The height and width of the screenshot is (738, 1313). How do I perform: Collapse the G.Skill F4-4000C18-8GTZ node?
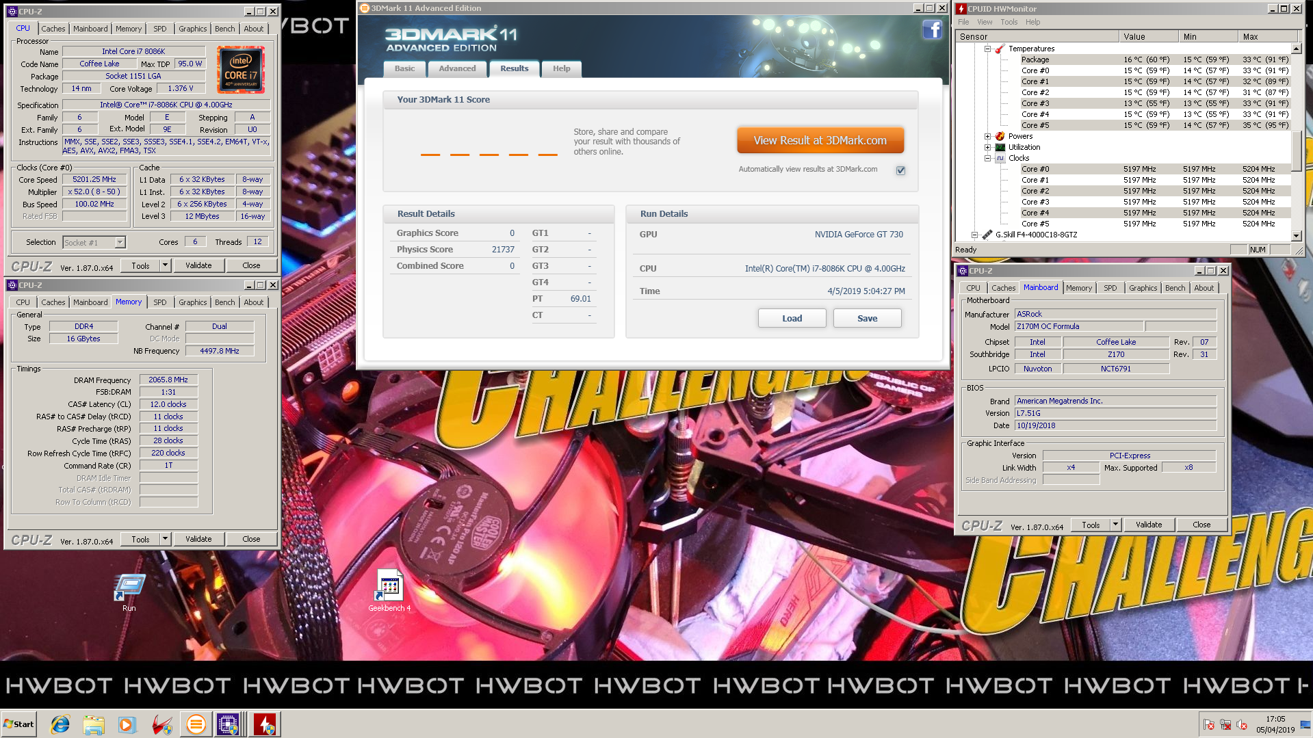click(974, 235)
